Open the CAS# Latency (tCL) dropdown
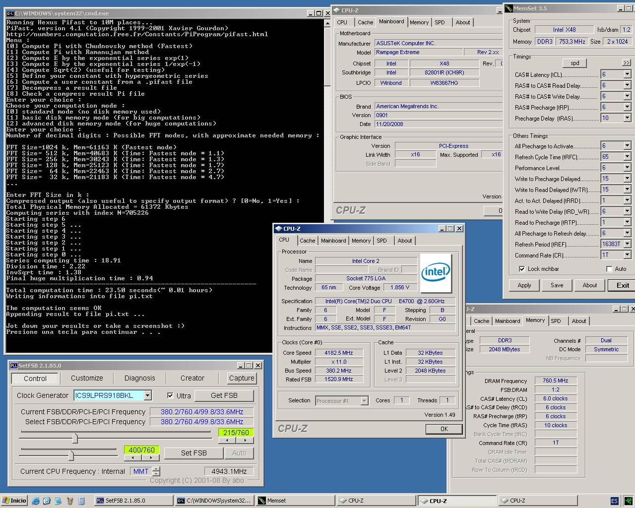This screenshot has width=635, height=508. [628, 74]
